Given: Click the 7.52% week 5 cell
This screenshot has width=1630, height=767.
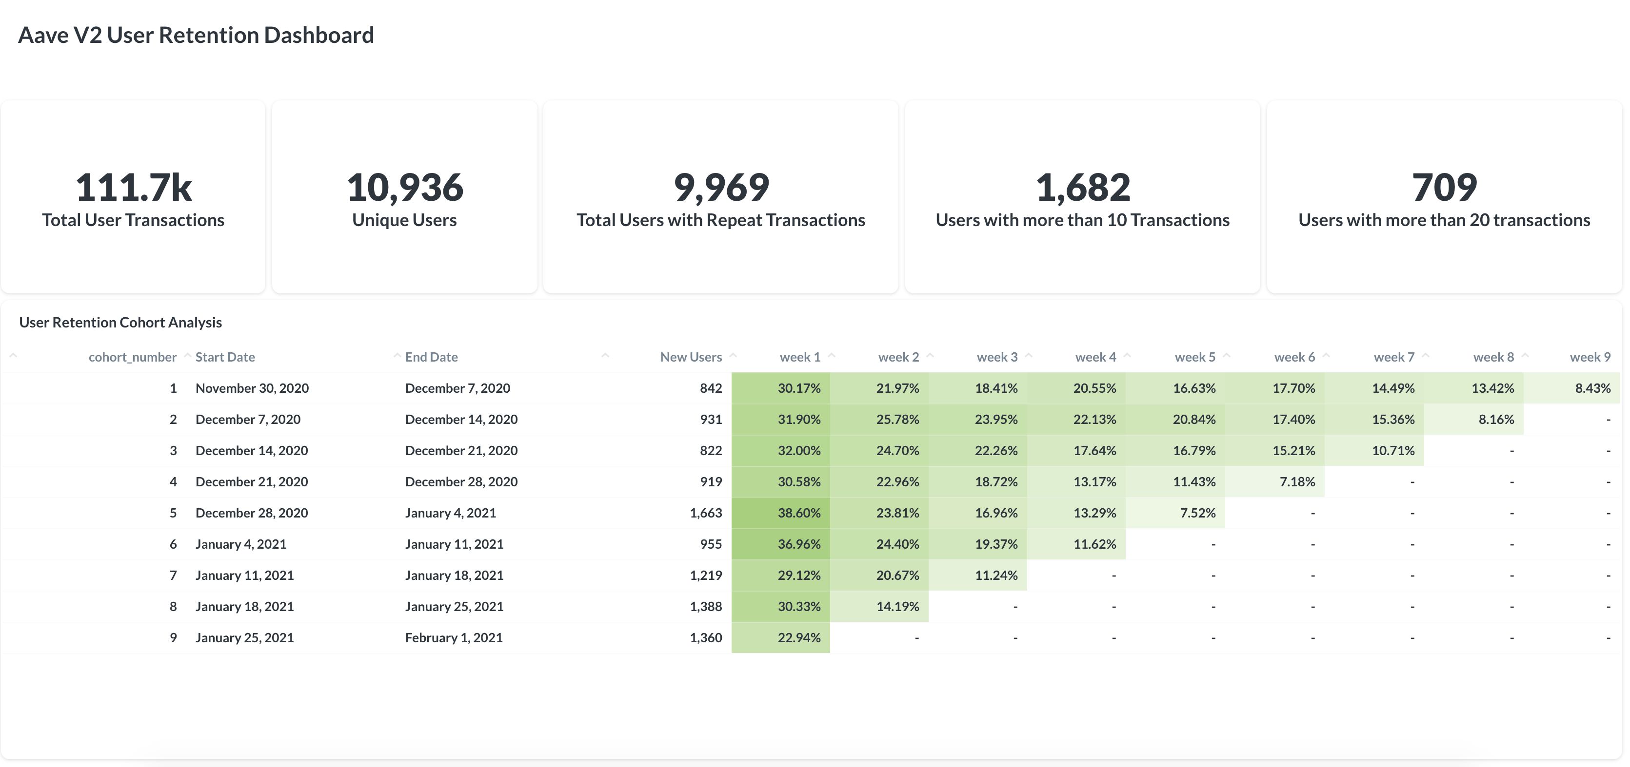Looking at the screenshot, I should pyautogui.click(x=1175, y=513).
